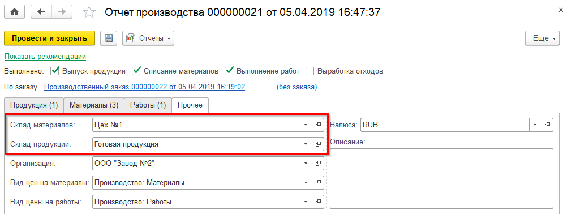The height and width of the screenshot is (214, 563).
Task: Toggle the Выполнение работ checkbox
Action: click(x=229, y=71)
